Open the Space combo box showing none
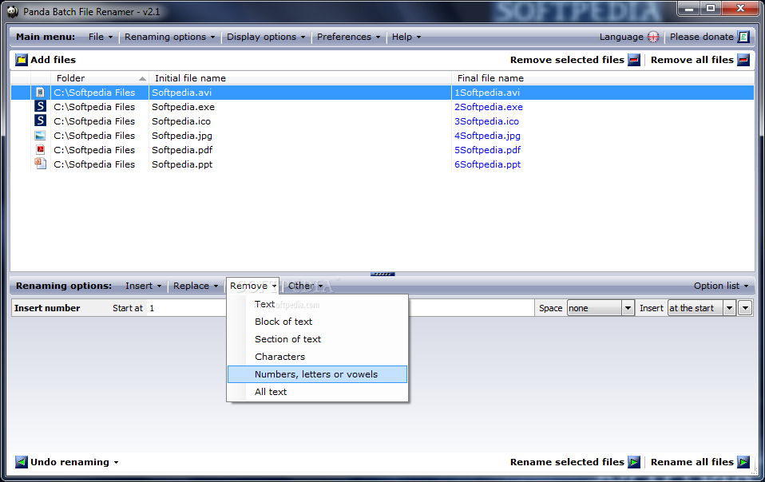Viewport: 765px width, 482px height. pos(600,308)
